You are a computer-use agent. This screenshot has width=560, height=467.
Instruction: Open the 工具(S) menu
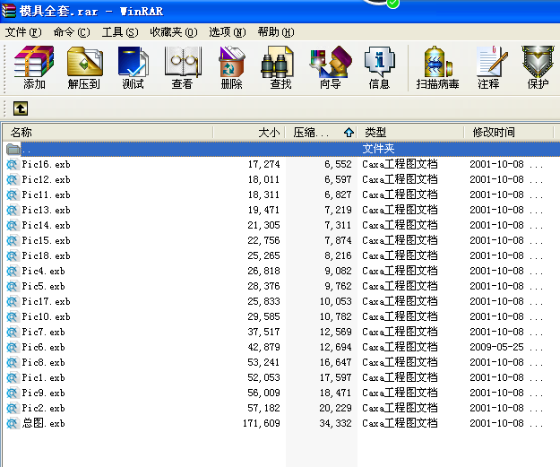click(120, 32)
